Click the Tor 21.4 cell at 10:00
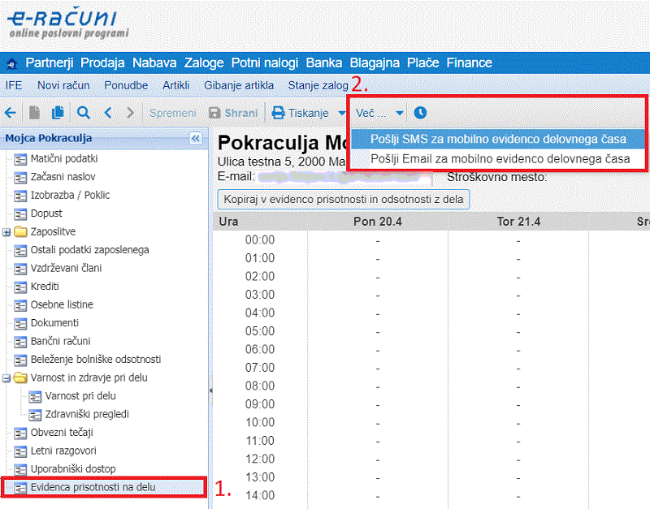This screenshot has height=509, width=650. click(x=518, y=423)
